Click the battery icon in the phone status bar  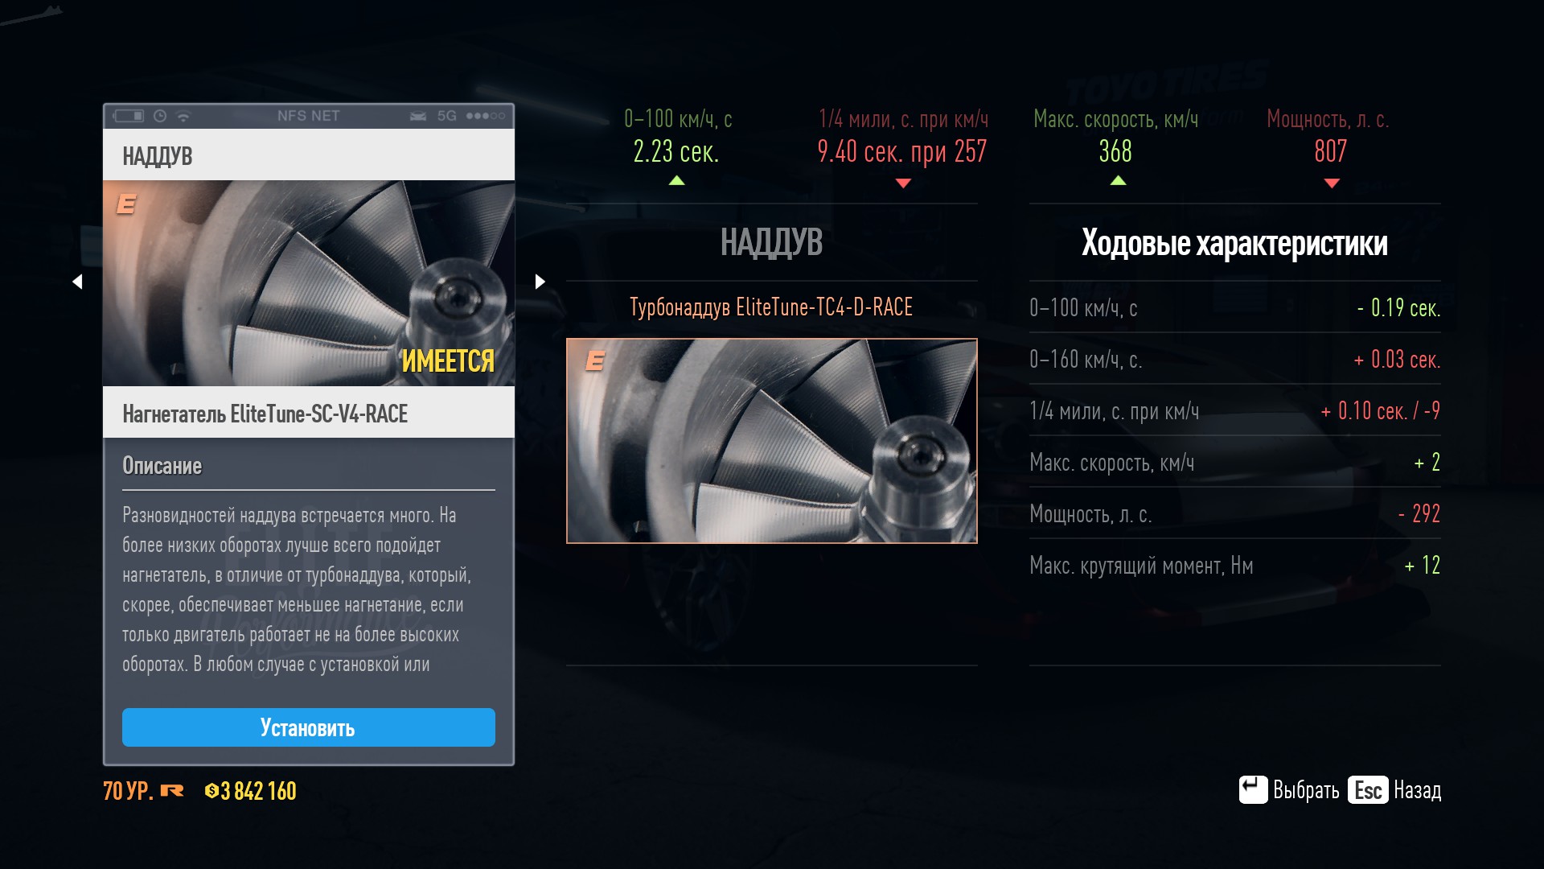(x=129, y=116)
